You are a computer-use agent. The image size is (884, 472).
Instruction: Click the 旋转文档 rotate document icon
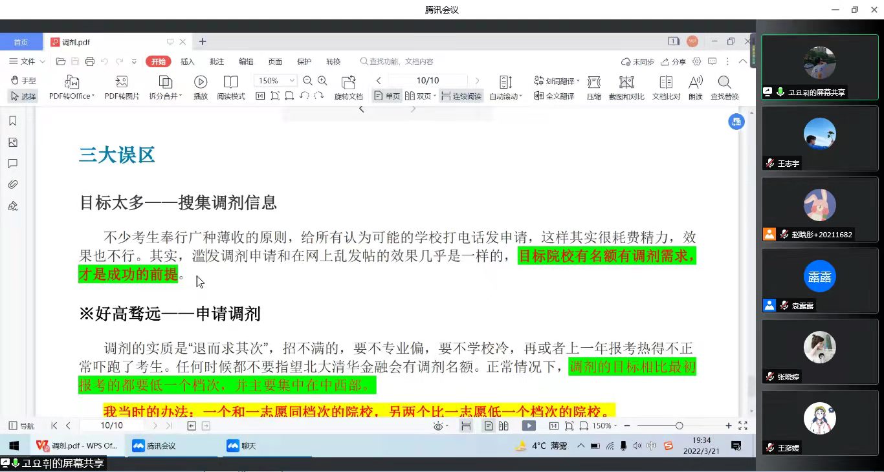pos(348,82)
